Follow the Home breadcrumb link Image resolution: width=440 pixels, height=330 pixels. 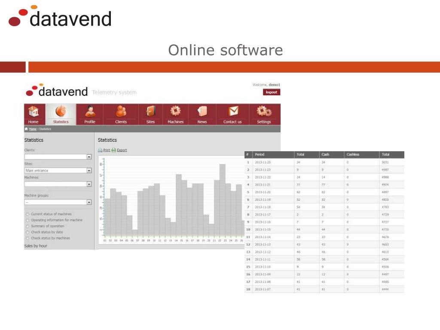(x=33, y=129)
